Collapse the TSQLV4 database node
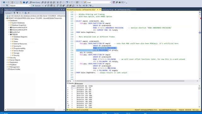Image resolution: width=202 pixels, height=114 pixels. (x=9, y=35)
